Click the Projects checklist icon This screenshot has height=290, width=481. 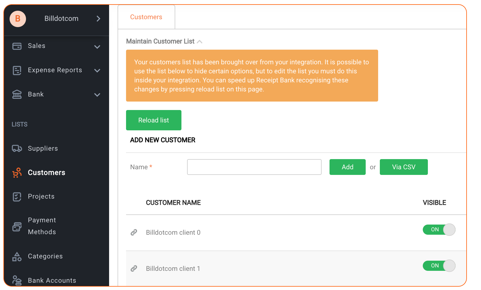tap(17, 197)
